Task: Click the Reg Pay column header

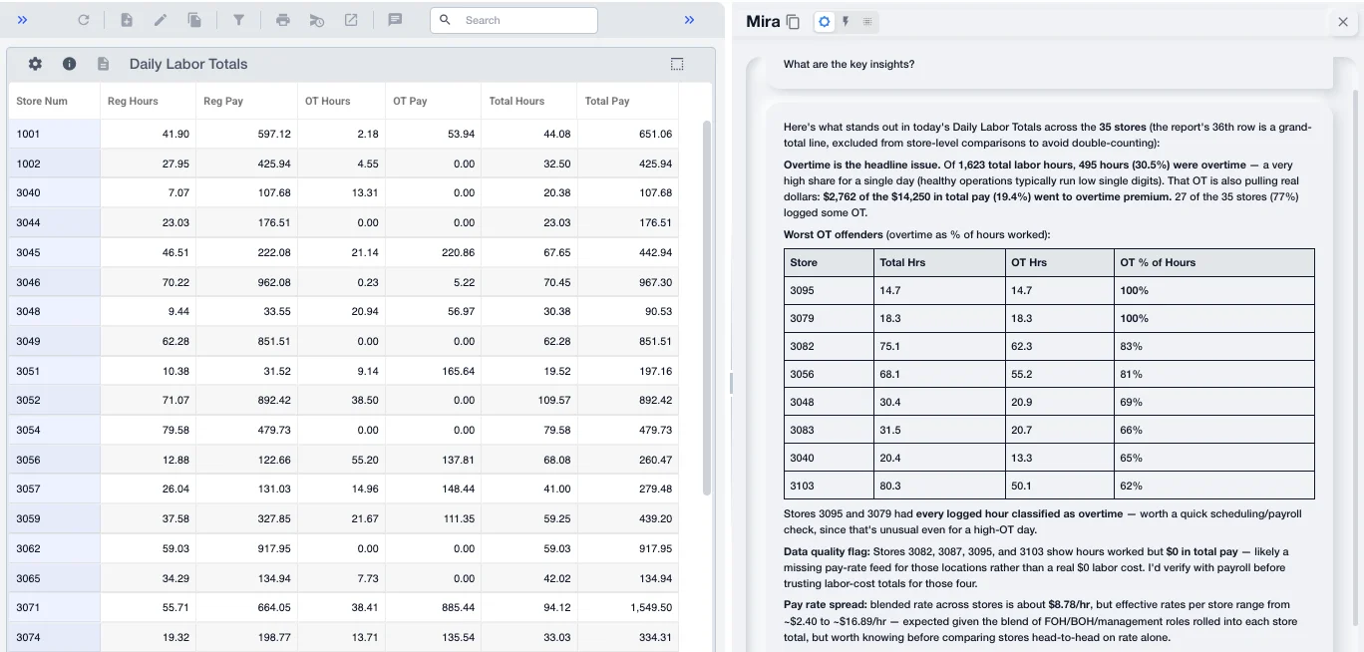Action: coord(246,101)
